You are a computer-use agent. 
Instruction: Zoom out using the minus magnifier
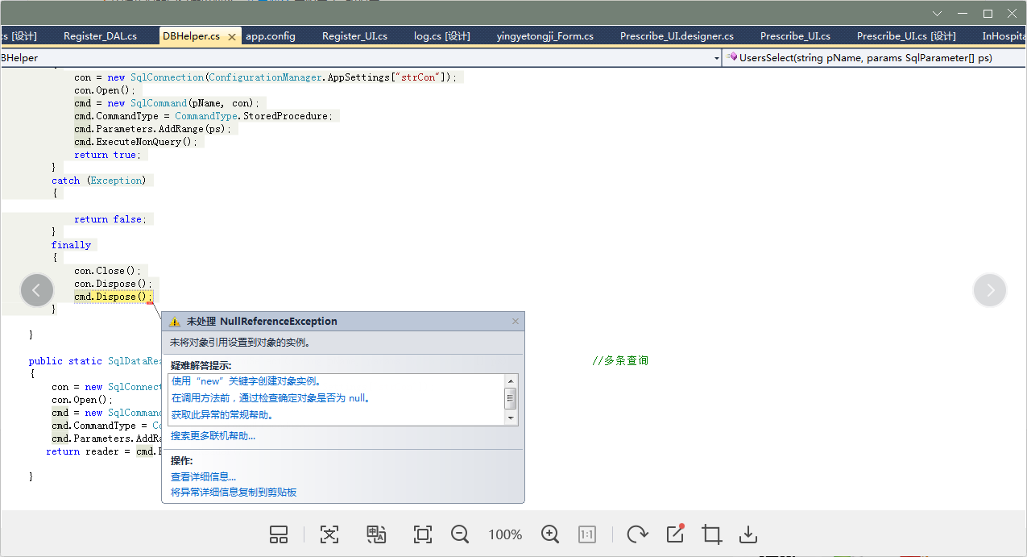coord(460,534)
